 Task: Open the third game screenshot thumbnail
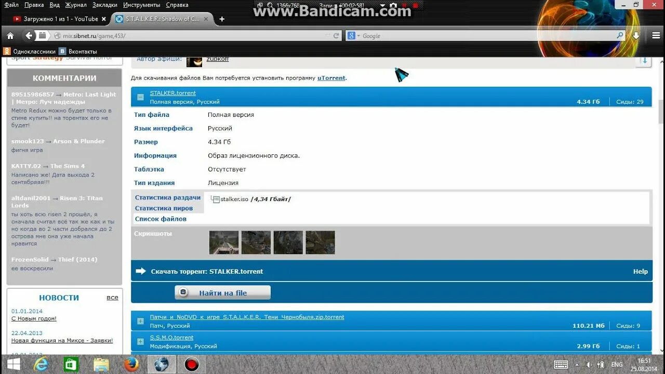pos(288,243)
